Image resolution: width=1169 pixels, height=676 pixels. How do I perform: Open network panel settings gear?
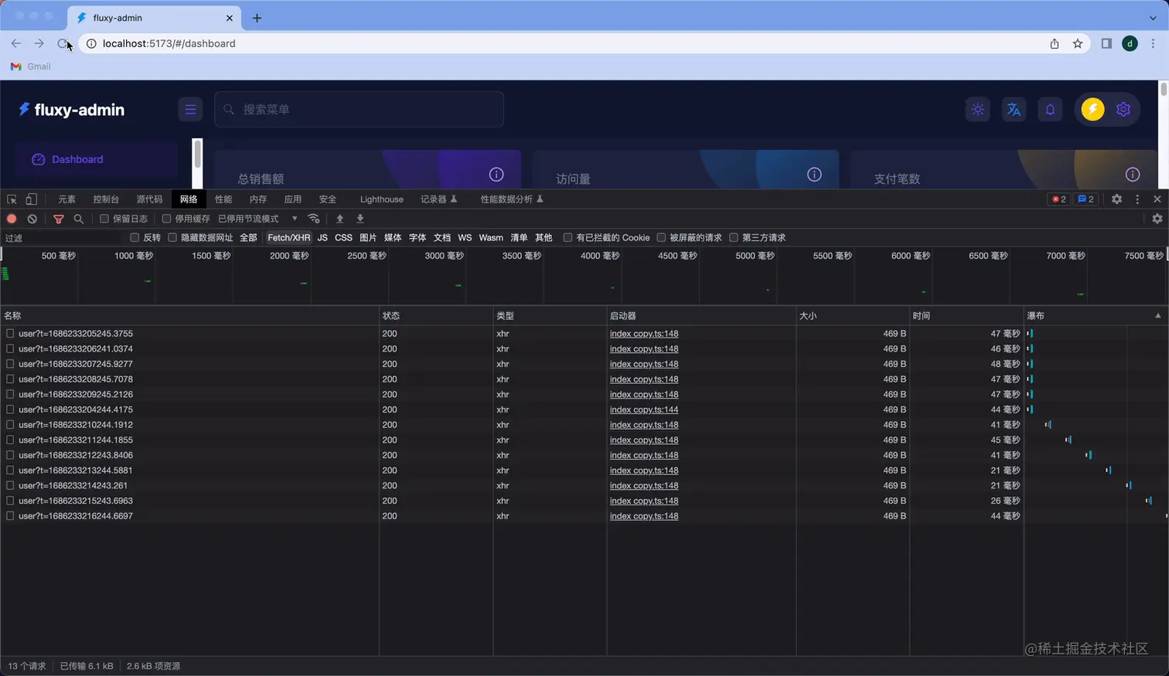[1157, 219]
